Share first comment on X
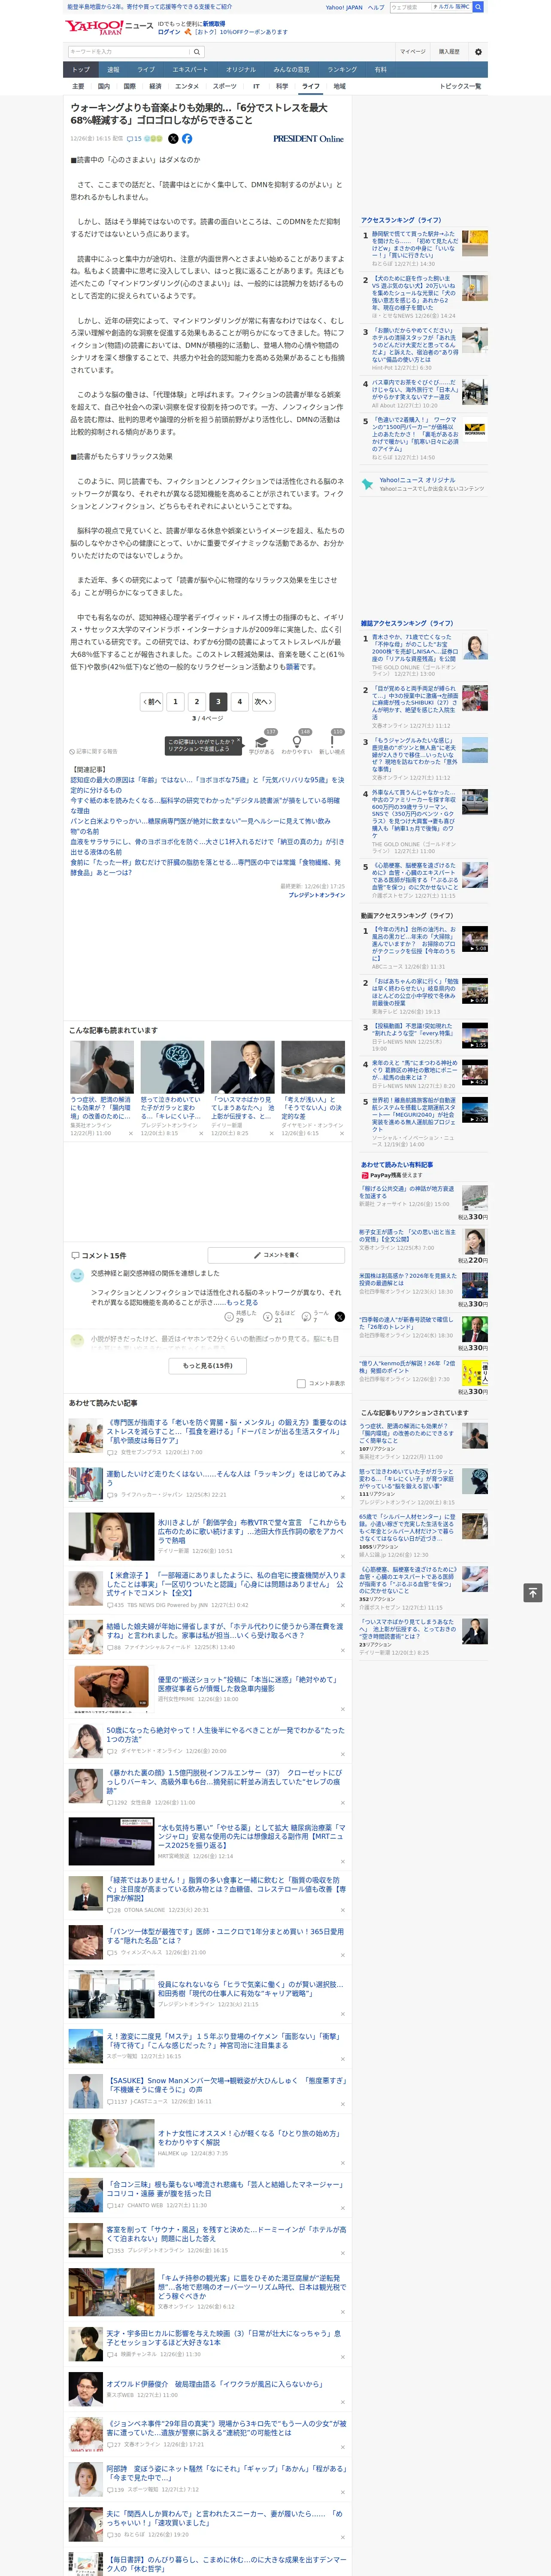This screenshot has height=2576, width=551. (340, 1317)
